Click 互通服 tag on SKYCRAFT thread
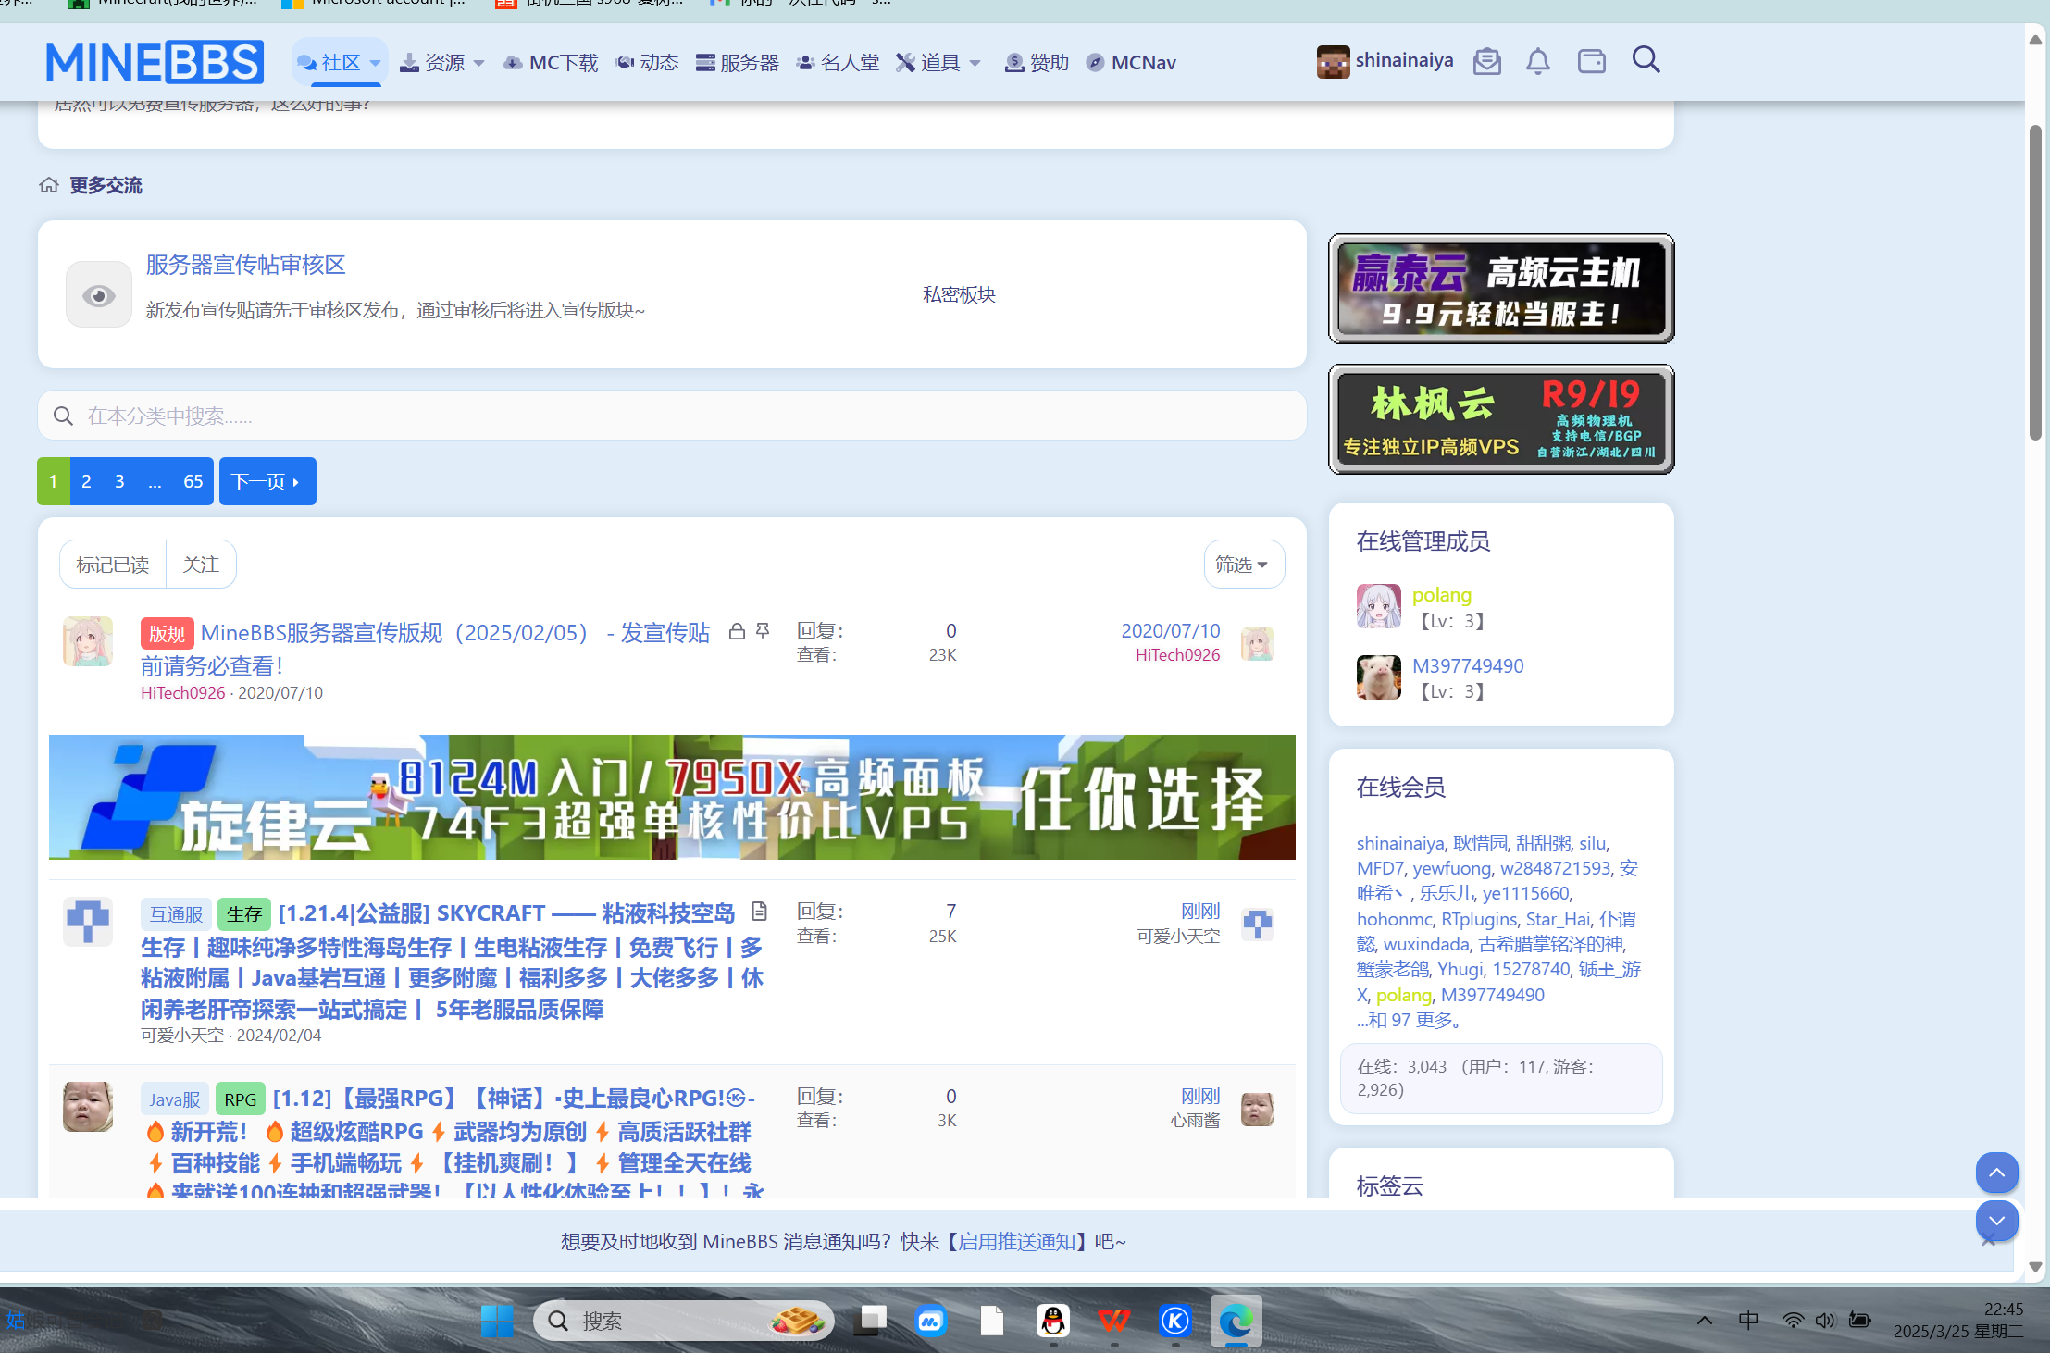Viewport: 2050px width, 1353px height. (x=176, y=913)
